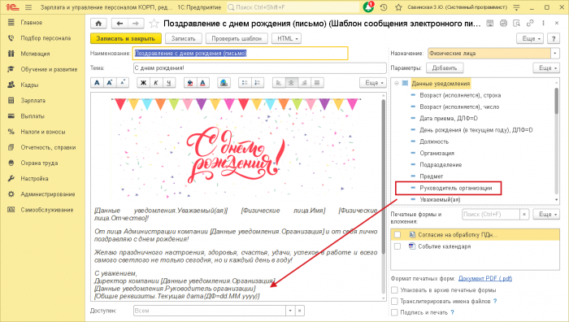The image size is (569, 322).
Task: Open history clock icon in title bar
Action: point(384,7)
